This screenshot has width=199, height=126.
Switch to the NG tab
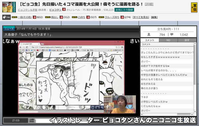point(168,40)
